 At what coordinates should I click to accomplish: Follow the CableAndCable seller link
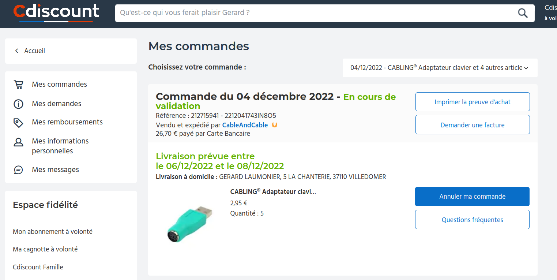[x=245, y=125]
